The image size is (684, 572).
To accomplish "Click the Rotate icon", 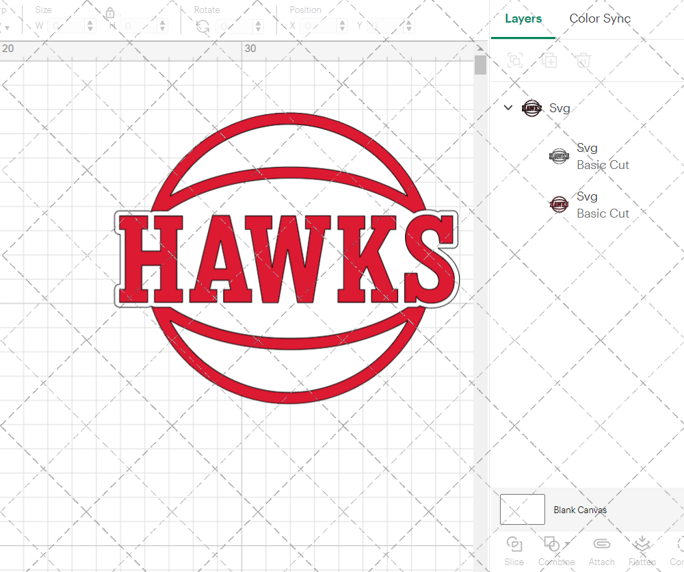I will pos(203,27).
